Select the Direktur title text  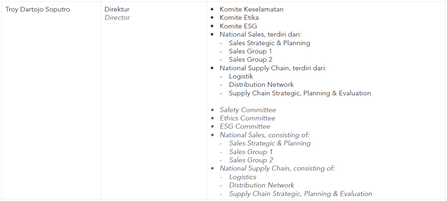click(117, 9)
